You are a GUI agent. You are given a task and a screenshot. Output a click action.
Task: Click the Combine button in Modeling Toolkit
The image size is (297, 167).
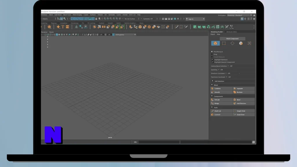(x=221, y=88)
